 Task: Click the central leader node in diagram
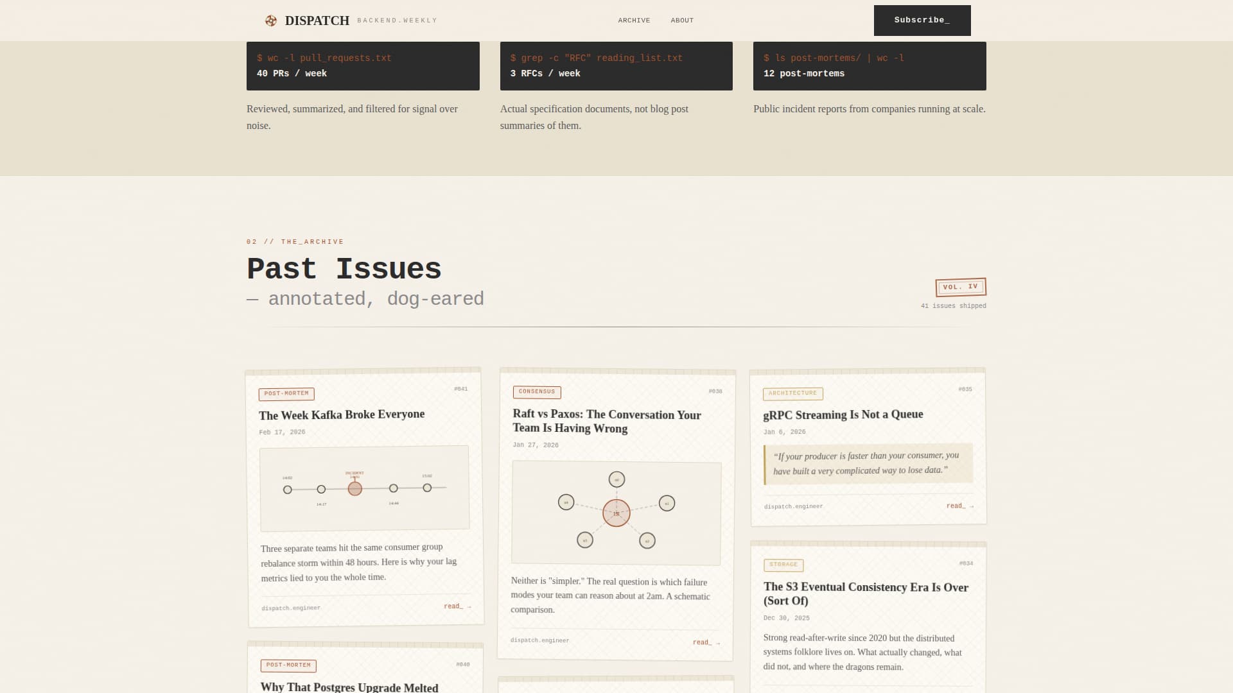coord(616,513)
